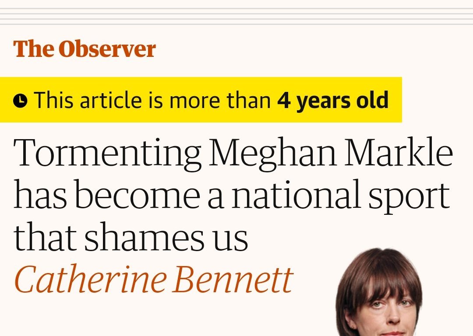473x336 pixels.
Task: Tap the yellow article age banner
Action: pyautogui.click(x=201, y=100)
